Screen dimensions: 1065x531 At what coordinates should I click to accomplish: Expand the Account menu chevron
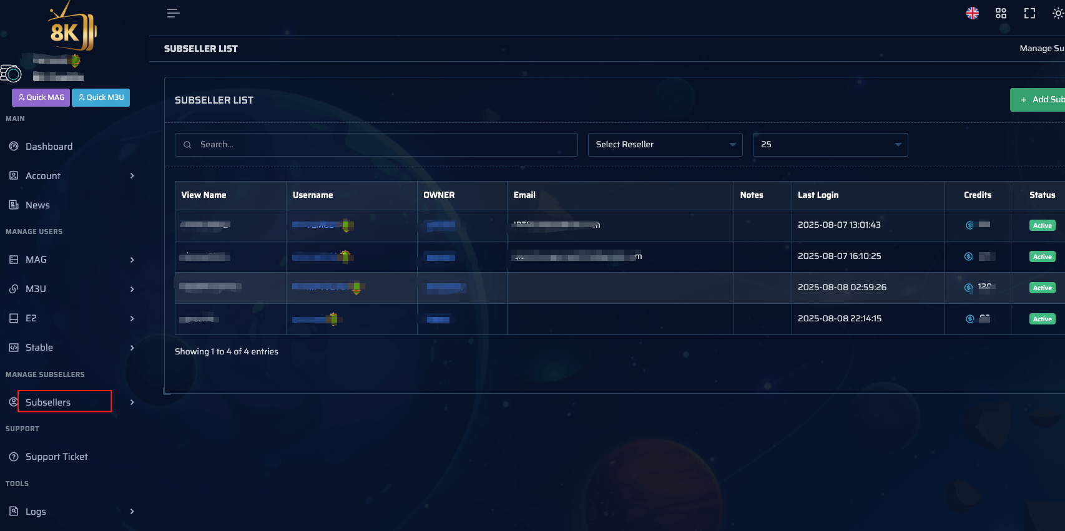tap(132, 176)
